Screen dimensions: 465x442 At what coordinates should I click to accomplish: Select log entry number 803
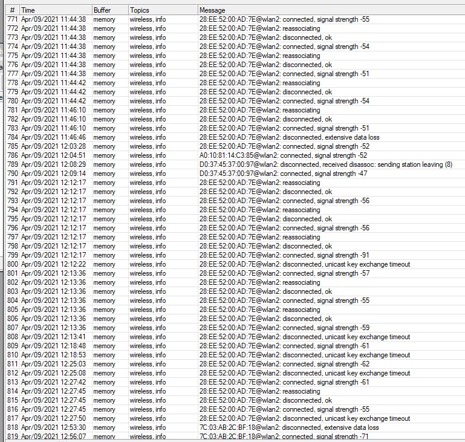tap(13, 291)
